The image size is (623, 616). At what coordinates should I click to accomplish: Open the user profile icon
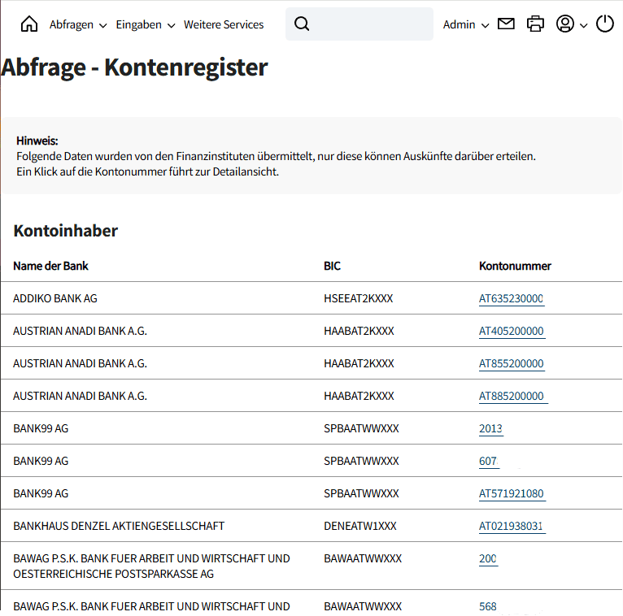[565, 24]
